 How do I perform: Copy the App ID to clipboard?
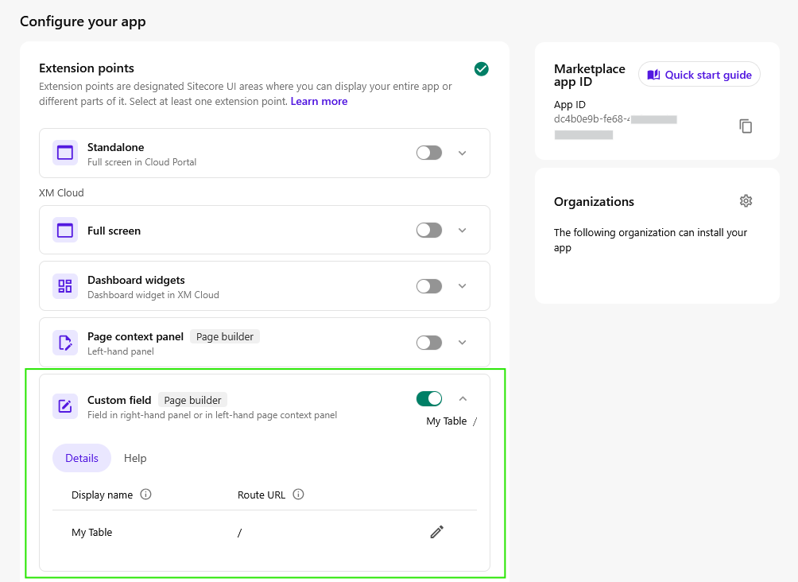(x=746, y=126)
